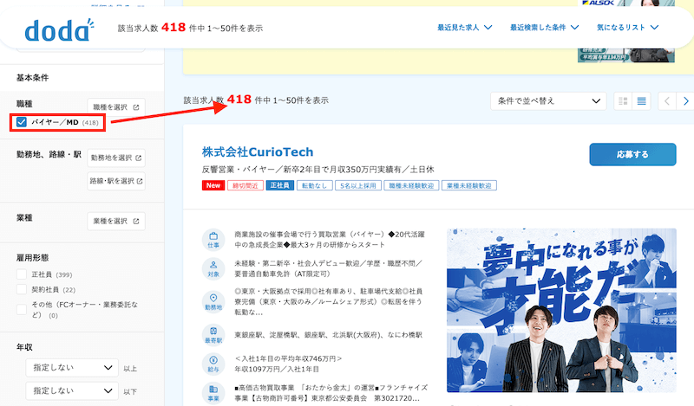This screenshot has height=406, width=694.
Task: Open the minimum salary 以上 dropdown
Action: (x=72, y=368)
